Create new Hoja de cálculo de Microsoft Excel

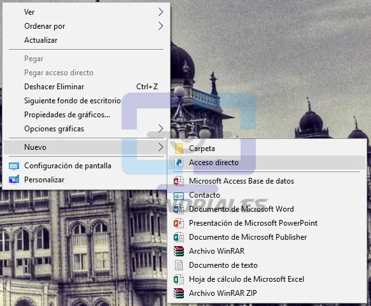(x=267, y=279)
